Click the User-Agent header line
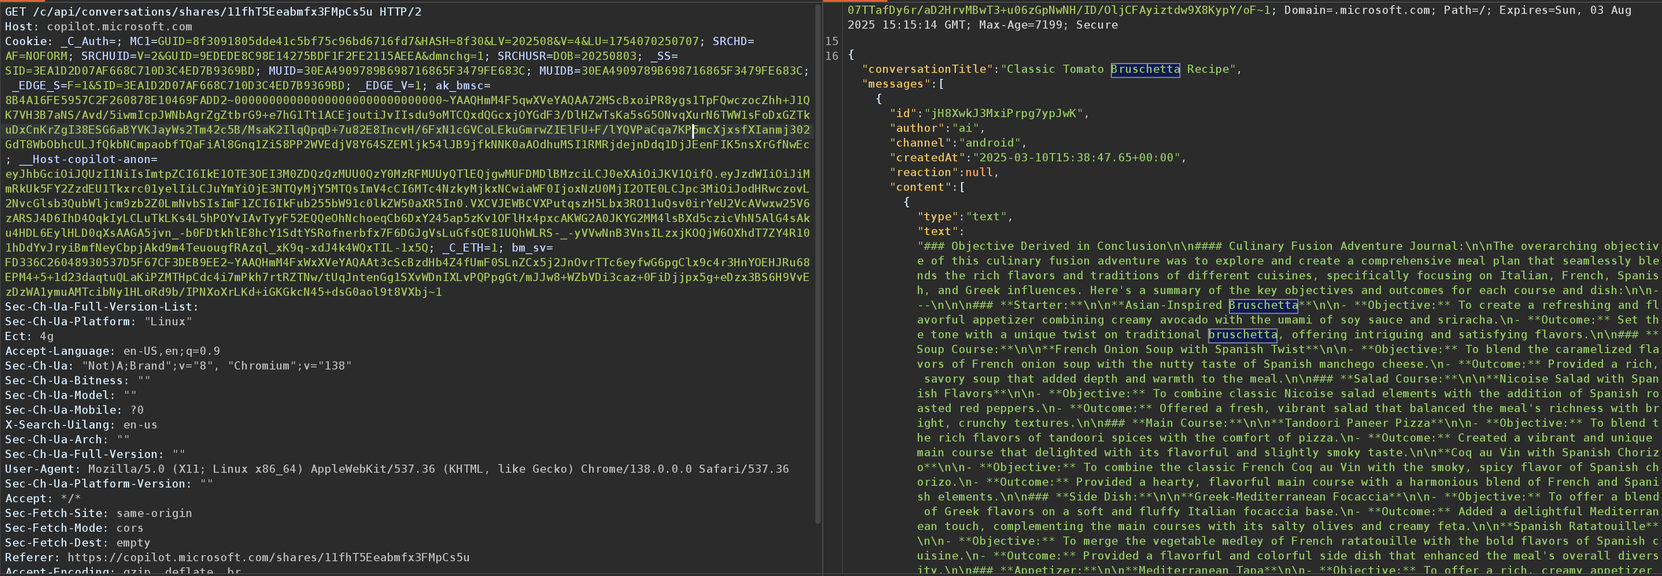 (396, 469)
